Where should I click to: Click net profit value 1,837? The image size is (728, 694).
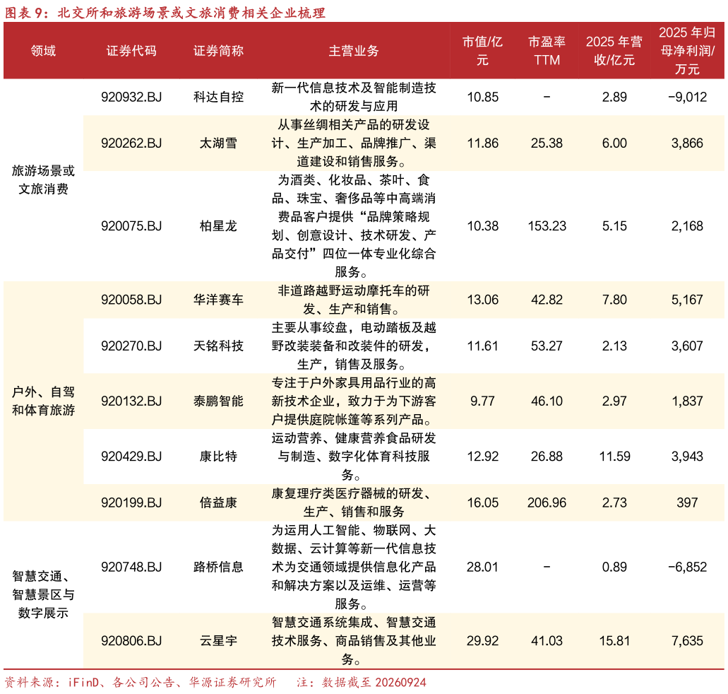click(687, 401)
